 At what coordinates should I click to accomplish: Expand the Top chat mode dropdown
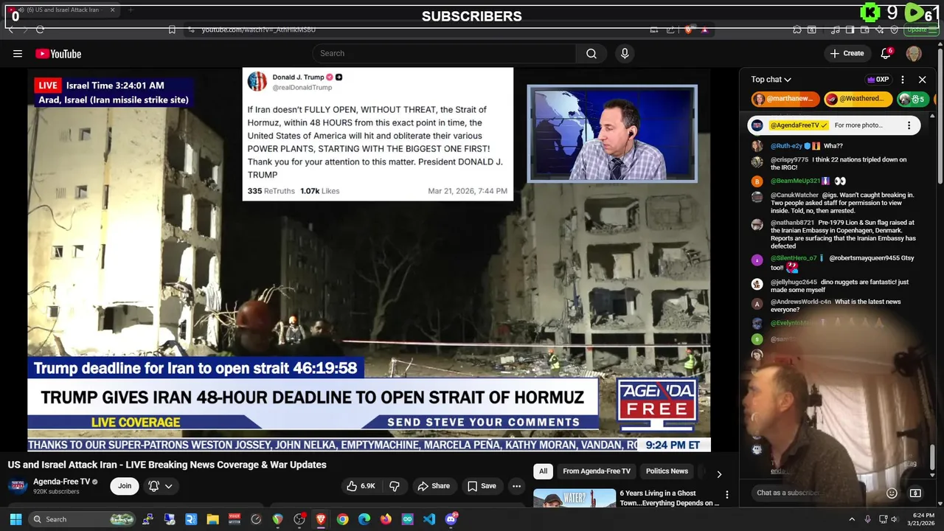click(771, 80)
